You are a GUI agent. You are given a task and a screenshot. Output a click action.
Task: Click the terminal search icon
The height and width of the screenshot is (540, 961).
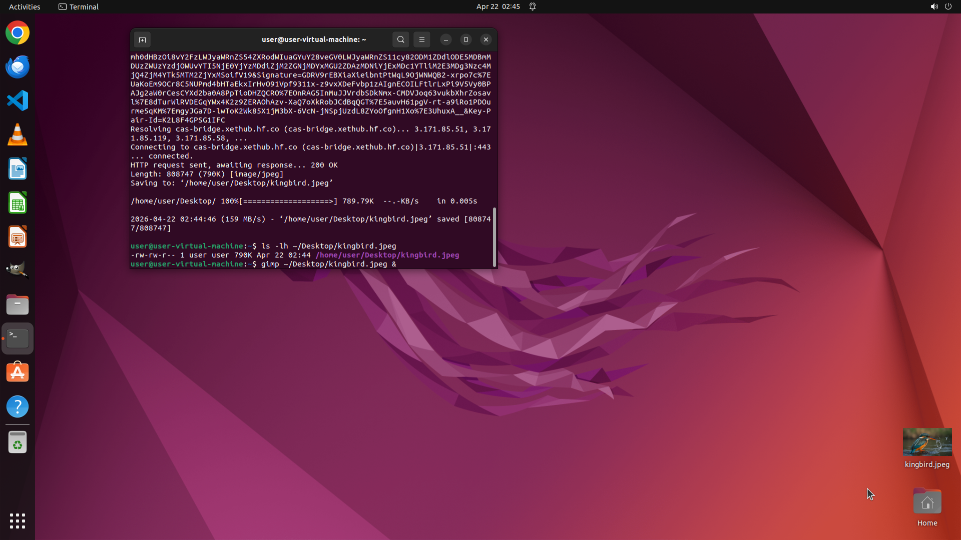coord(400,39)
